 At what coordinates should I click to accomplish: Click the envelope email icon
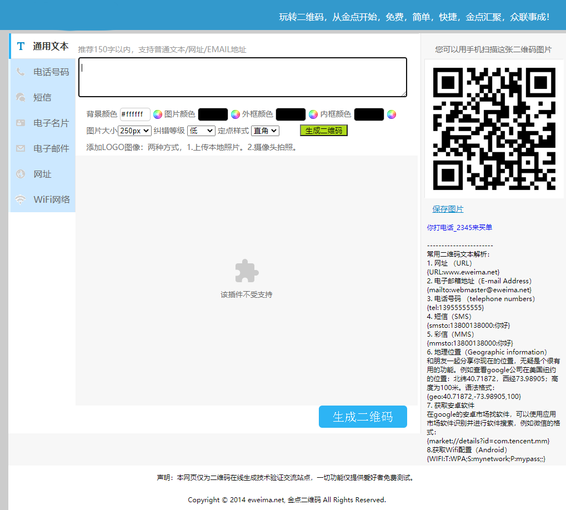(x=21, y=148)
